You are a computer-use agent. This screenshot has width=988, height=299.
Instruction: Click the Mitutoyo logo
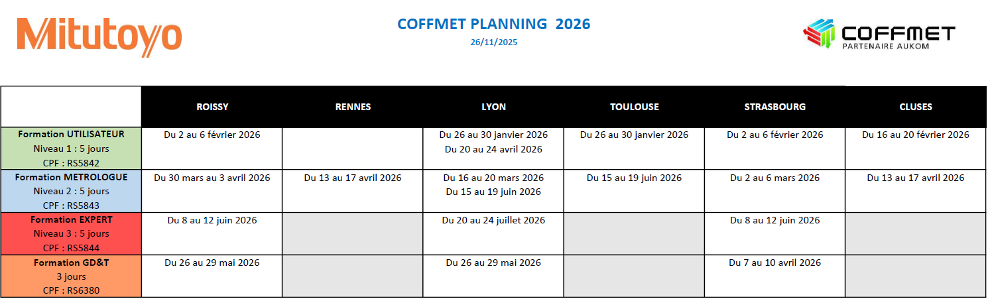pos(99,35)
